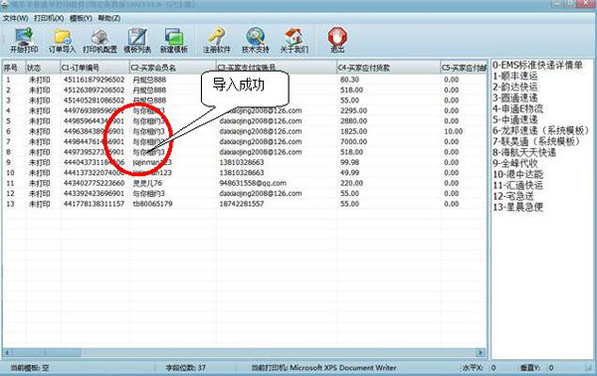597x376 pixels.
Task: Select template 13-星晨急便
Action: (x=517, y=208)
